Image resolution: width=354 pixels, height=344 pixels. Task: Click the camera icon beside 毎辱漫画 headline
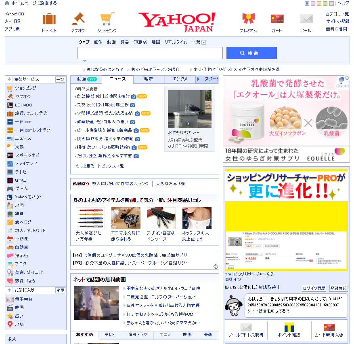click(x=133, y=122)
